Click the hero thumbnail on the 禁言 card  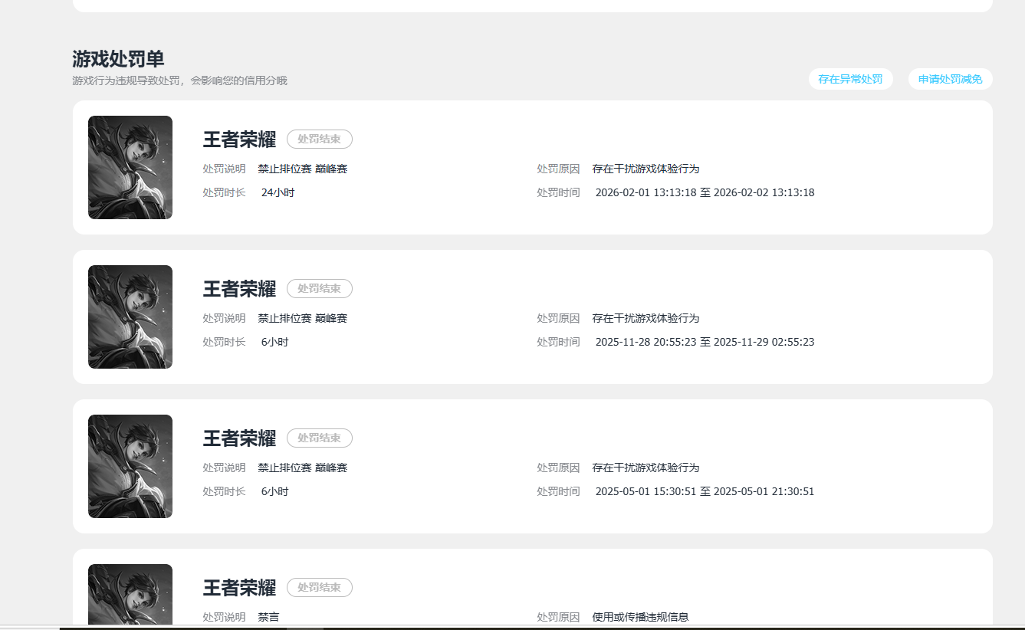130,595
